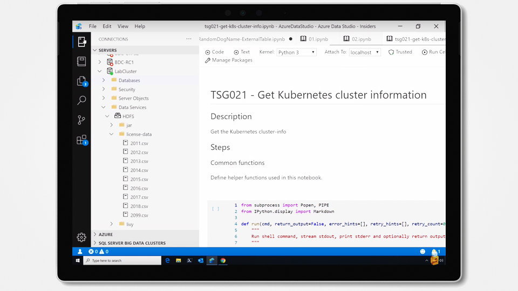The image size is (518, 291).
Task: Open Outlook from the Windows taskbar
Action: [201, 260]
